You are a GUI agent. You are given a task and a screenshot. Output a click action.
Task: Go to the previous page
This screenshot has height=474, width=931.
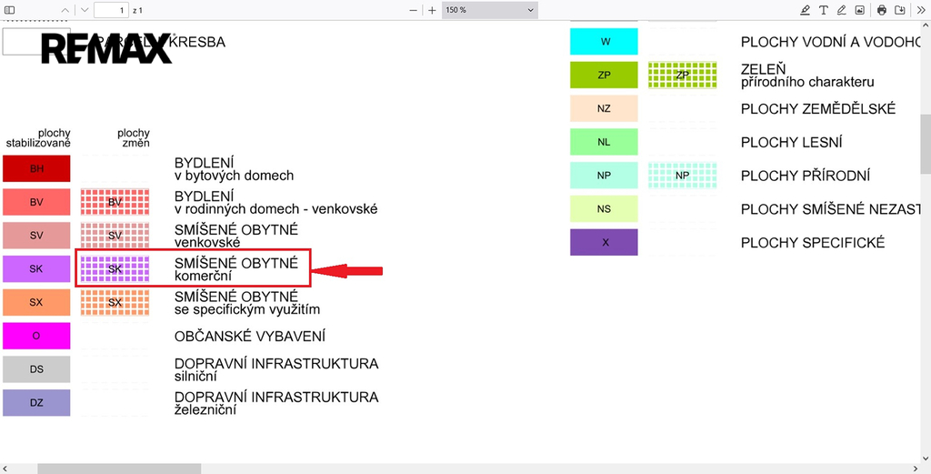65,10
